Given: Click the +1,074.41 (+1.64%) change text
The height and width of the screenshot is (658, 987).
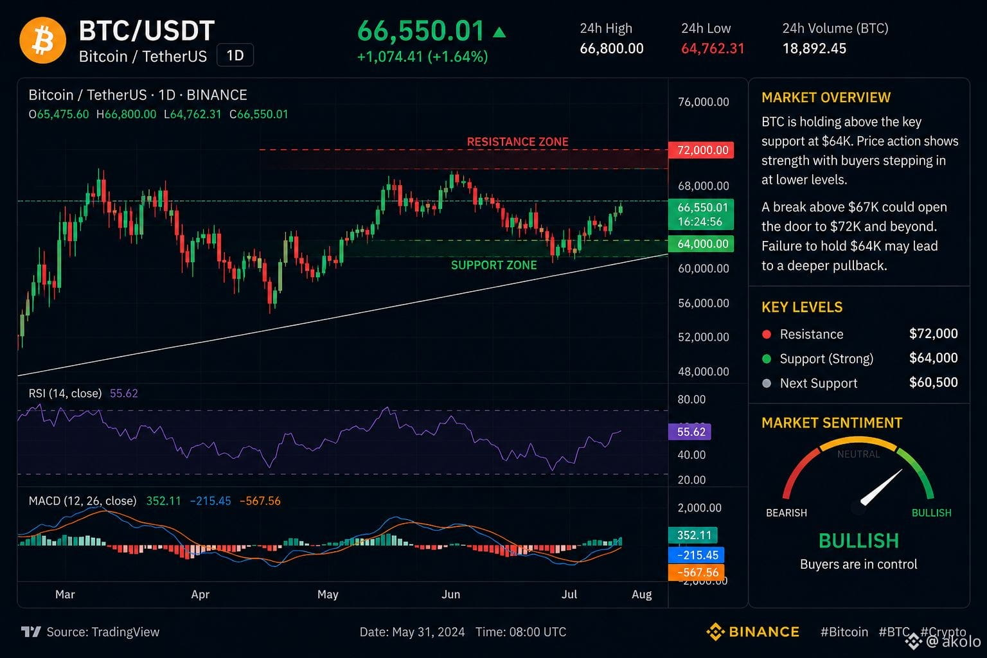Looking at the screenshot, I should (422, 57).
